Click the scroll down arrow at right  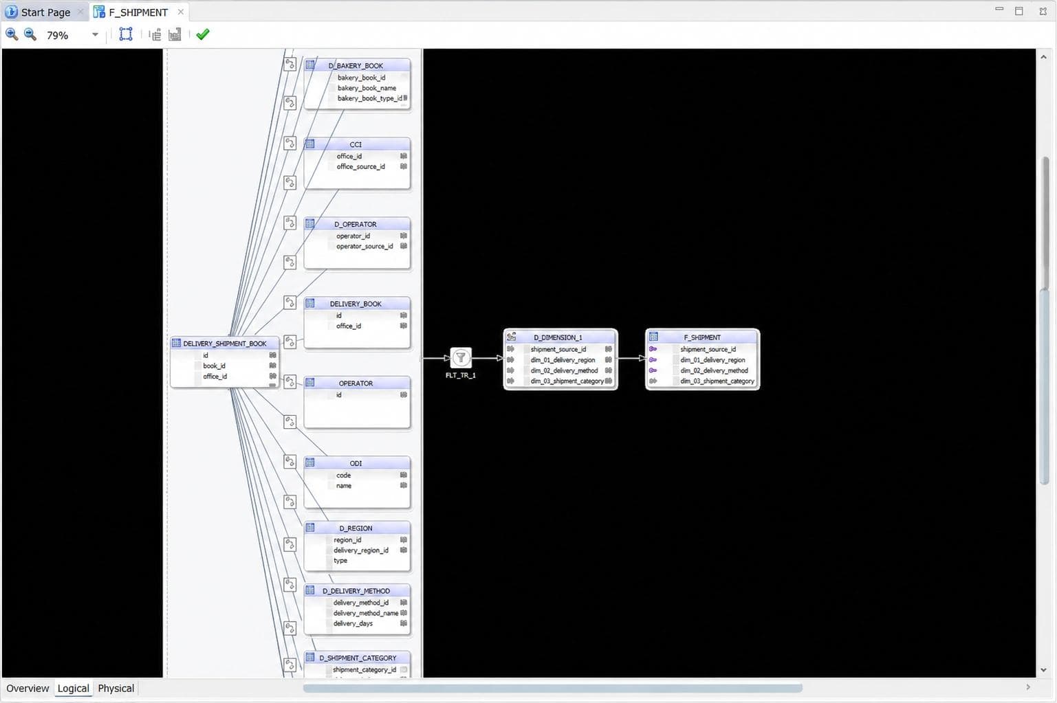pyautogui.click(x=1044, y=670)
